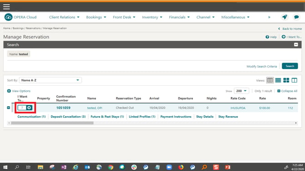Screen dimensions: 305x171
Task: Open the Client Relations menu
Action: (x=64, y=17)
